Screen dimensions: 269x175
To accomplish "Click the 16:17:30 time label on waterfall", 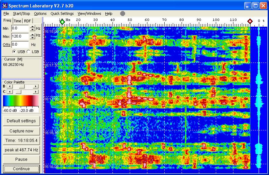I will click(x=51, y=65).
